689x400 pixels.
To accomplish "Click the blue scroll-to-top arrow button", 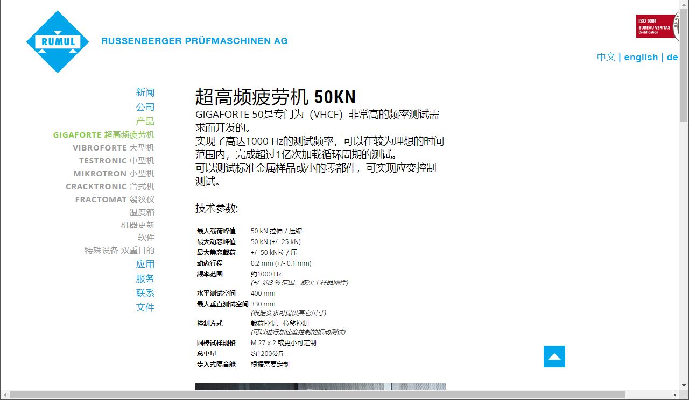I will coord(554,356).
